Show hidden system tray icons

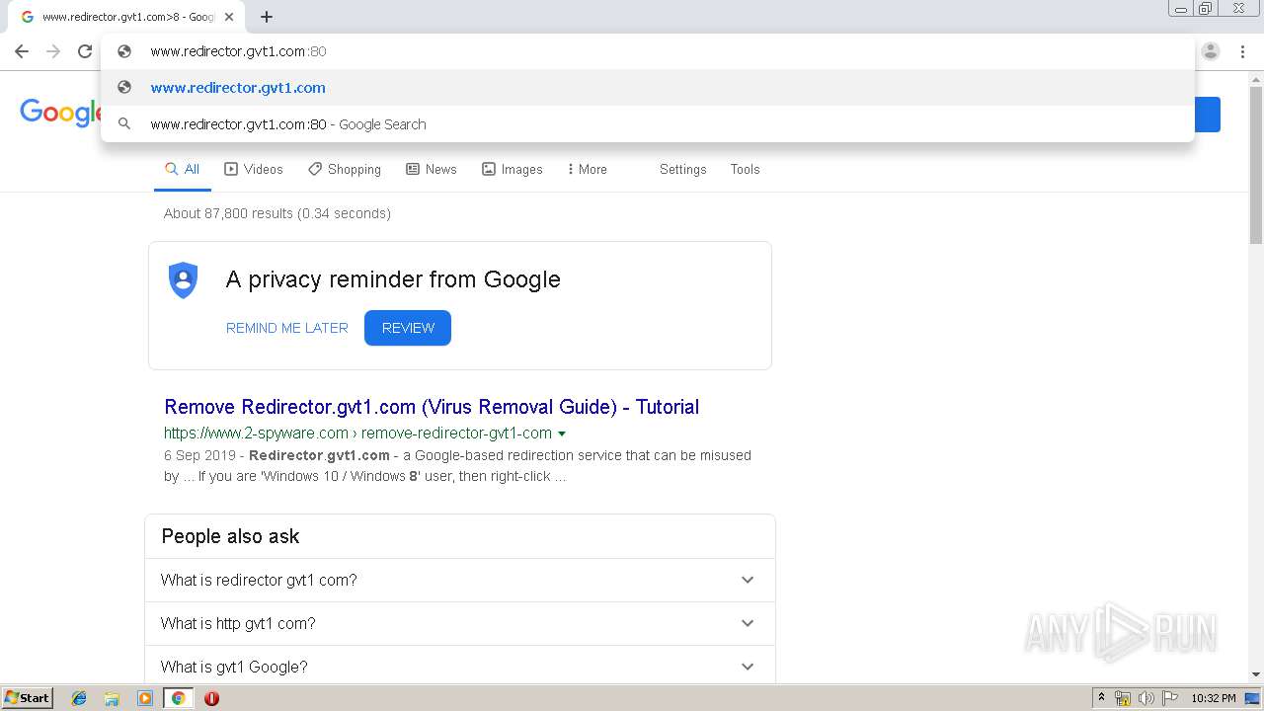tap(1101, 698)
